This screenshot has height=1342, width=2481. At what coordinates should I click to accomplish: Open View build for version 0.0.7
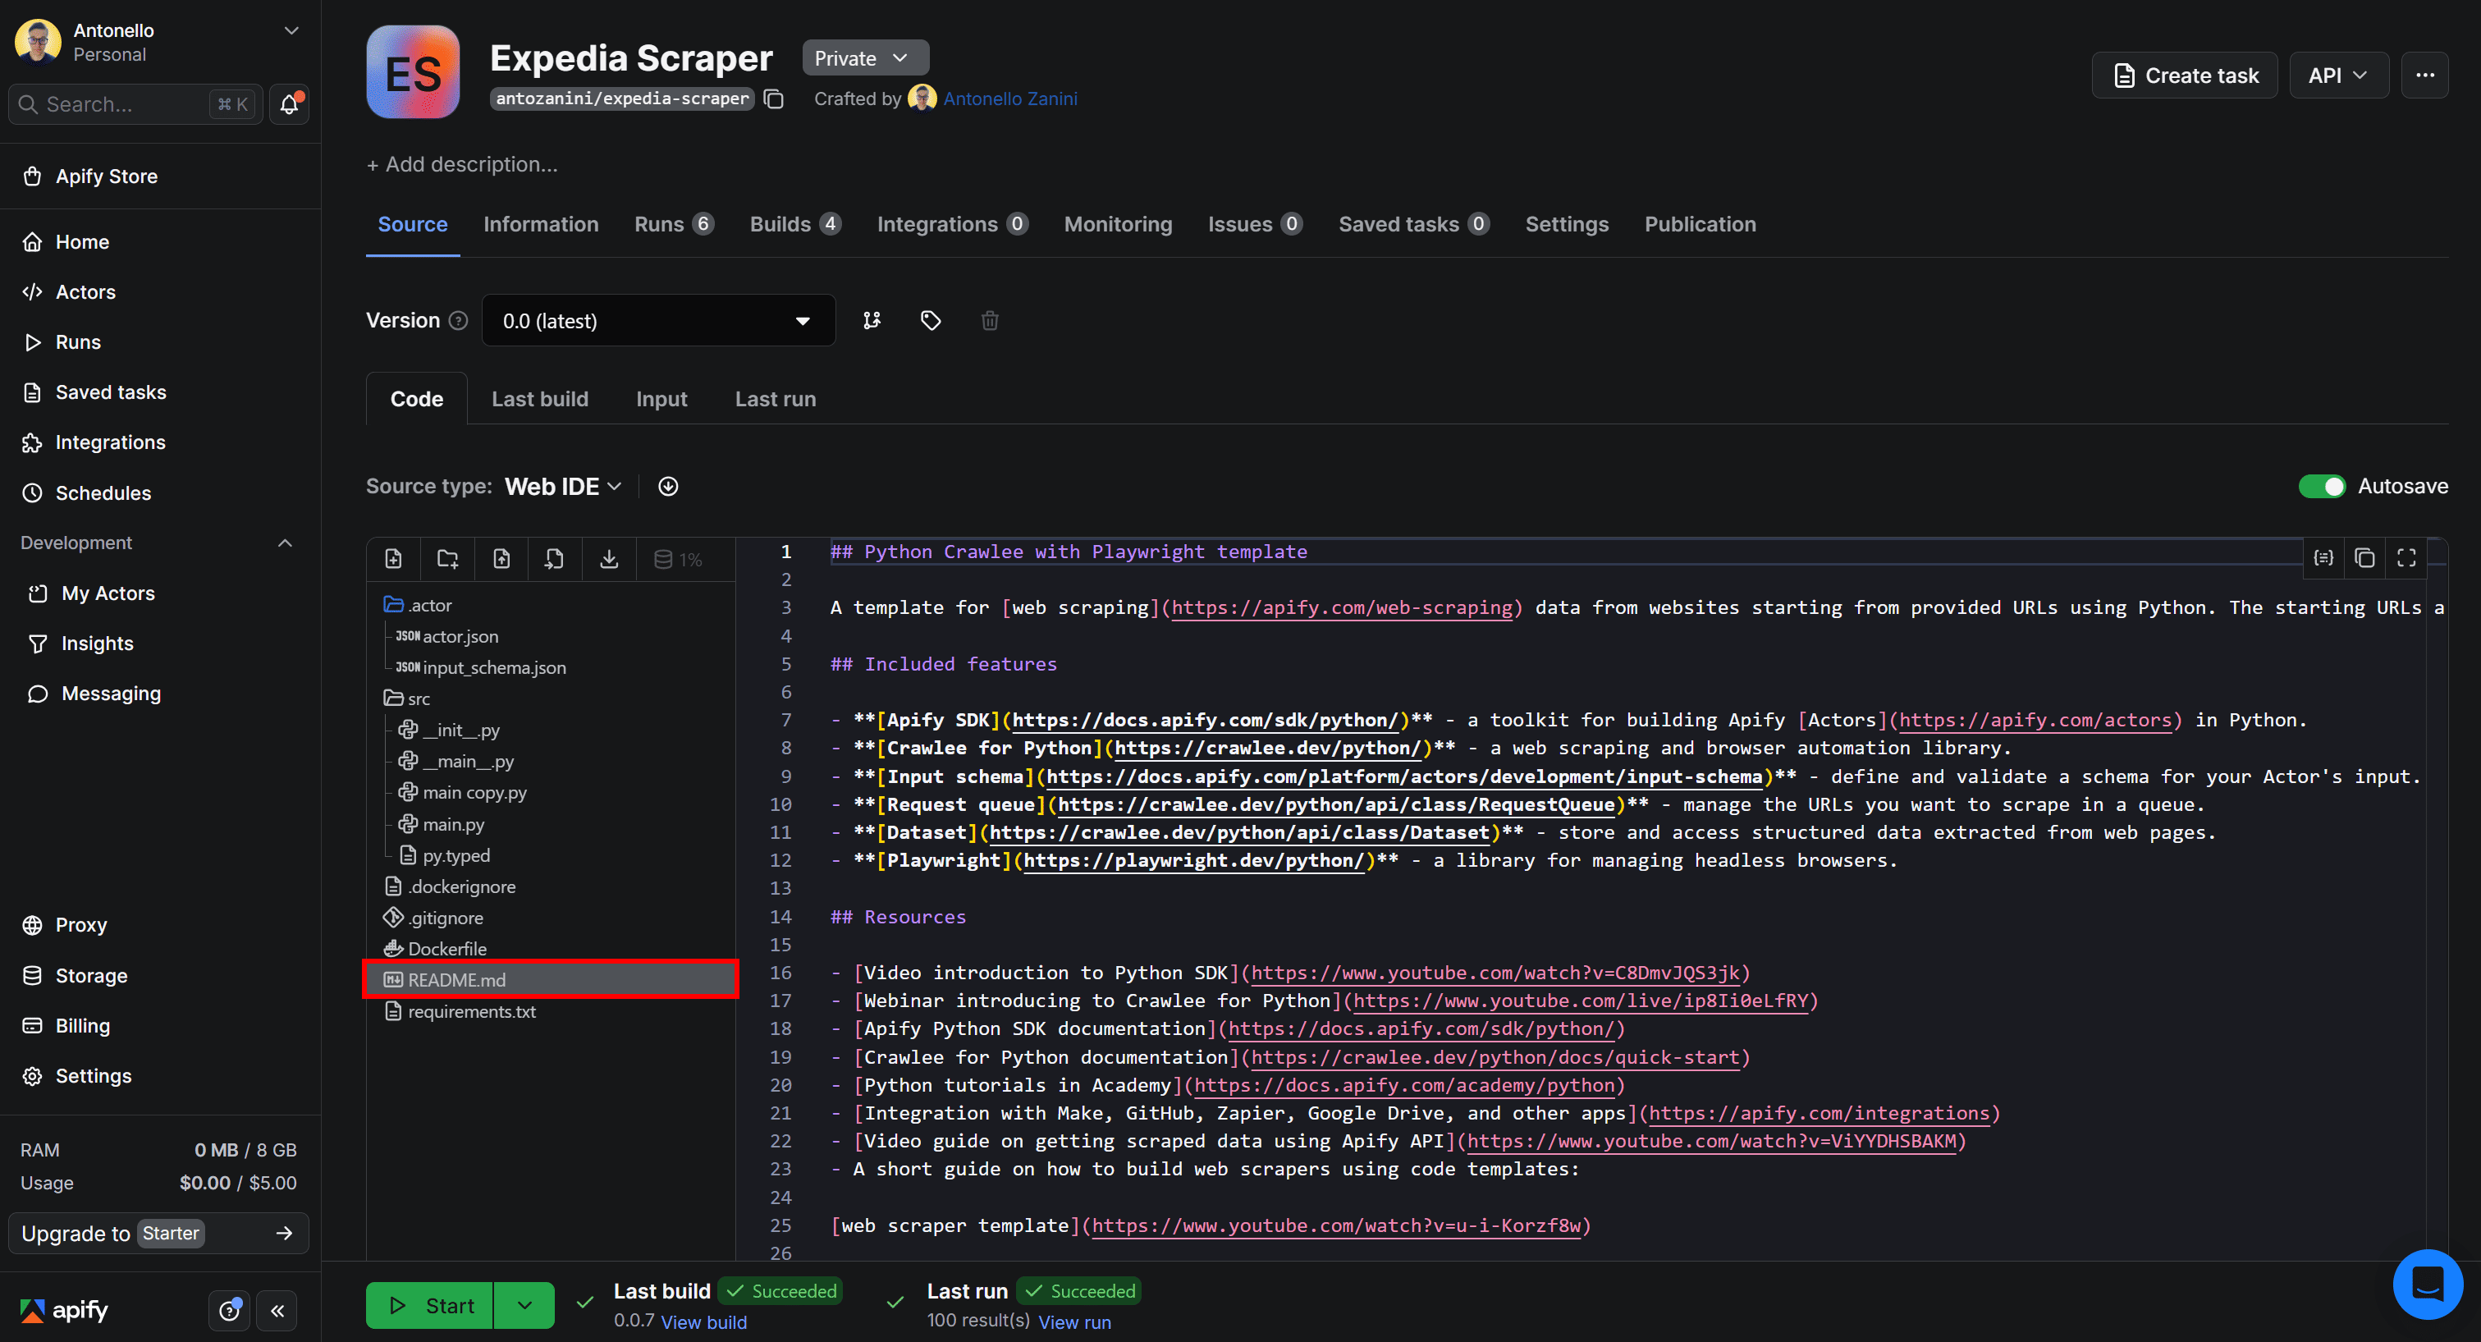pos(703,1321)
